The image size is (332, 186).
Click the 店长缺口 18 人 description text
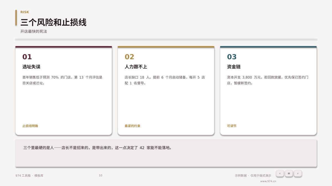point(165,80)
